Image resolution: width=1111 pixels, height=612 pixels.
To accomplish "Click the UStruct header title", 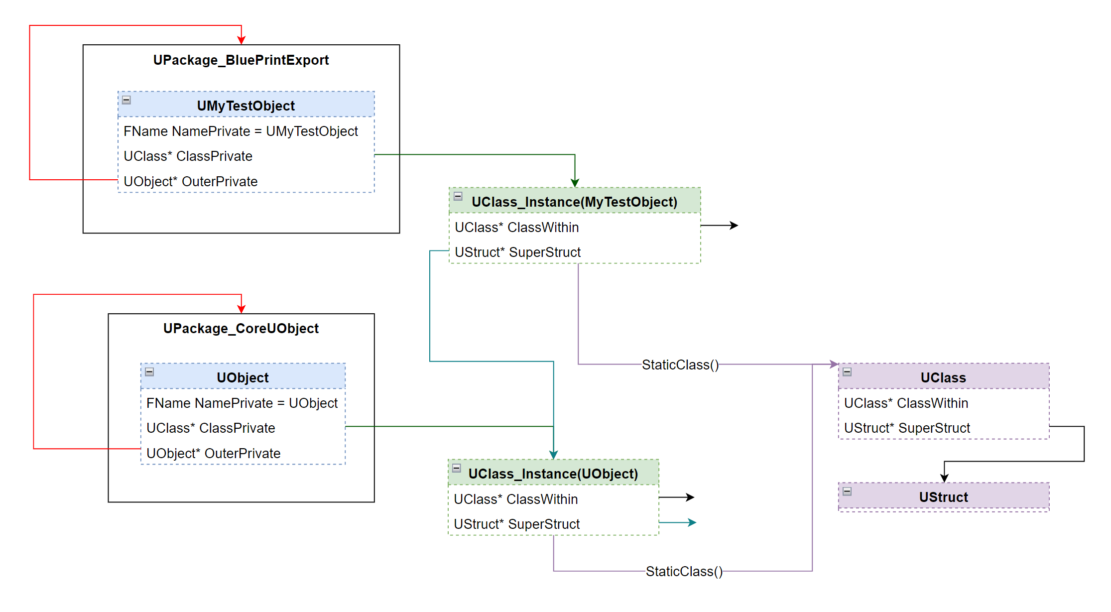I will 943,497.
